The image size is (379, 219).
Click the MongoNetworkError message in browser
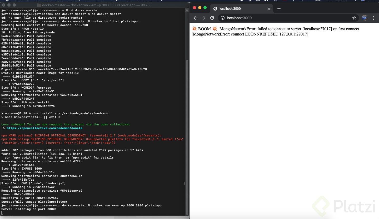pos(275,32)
